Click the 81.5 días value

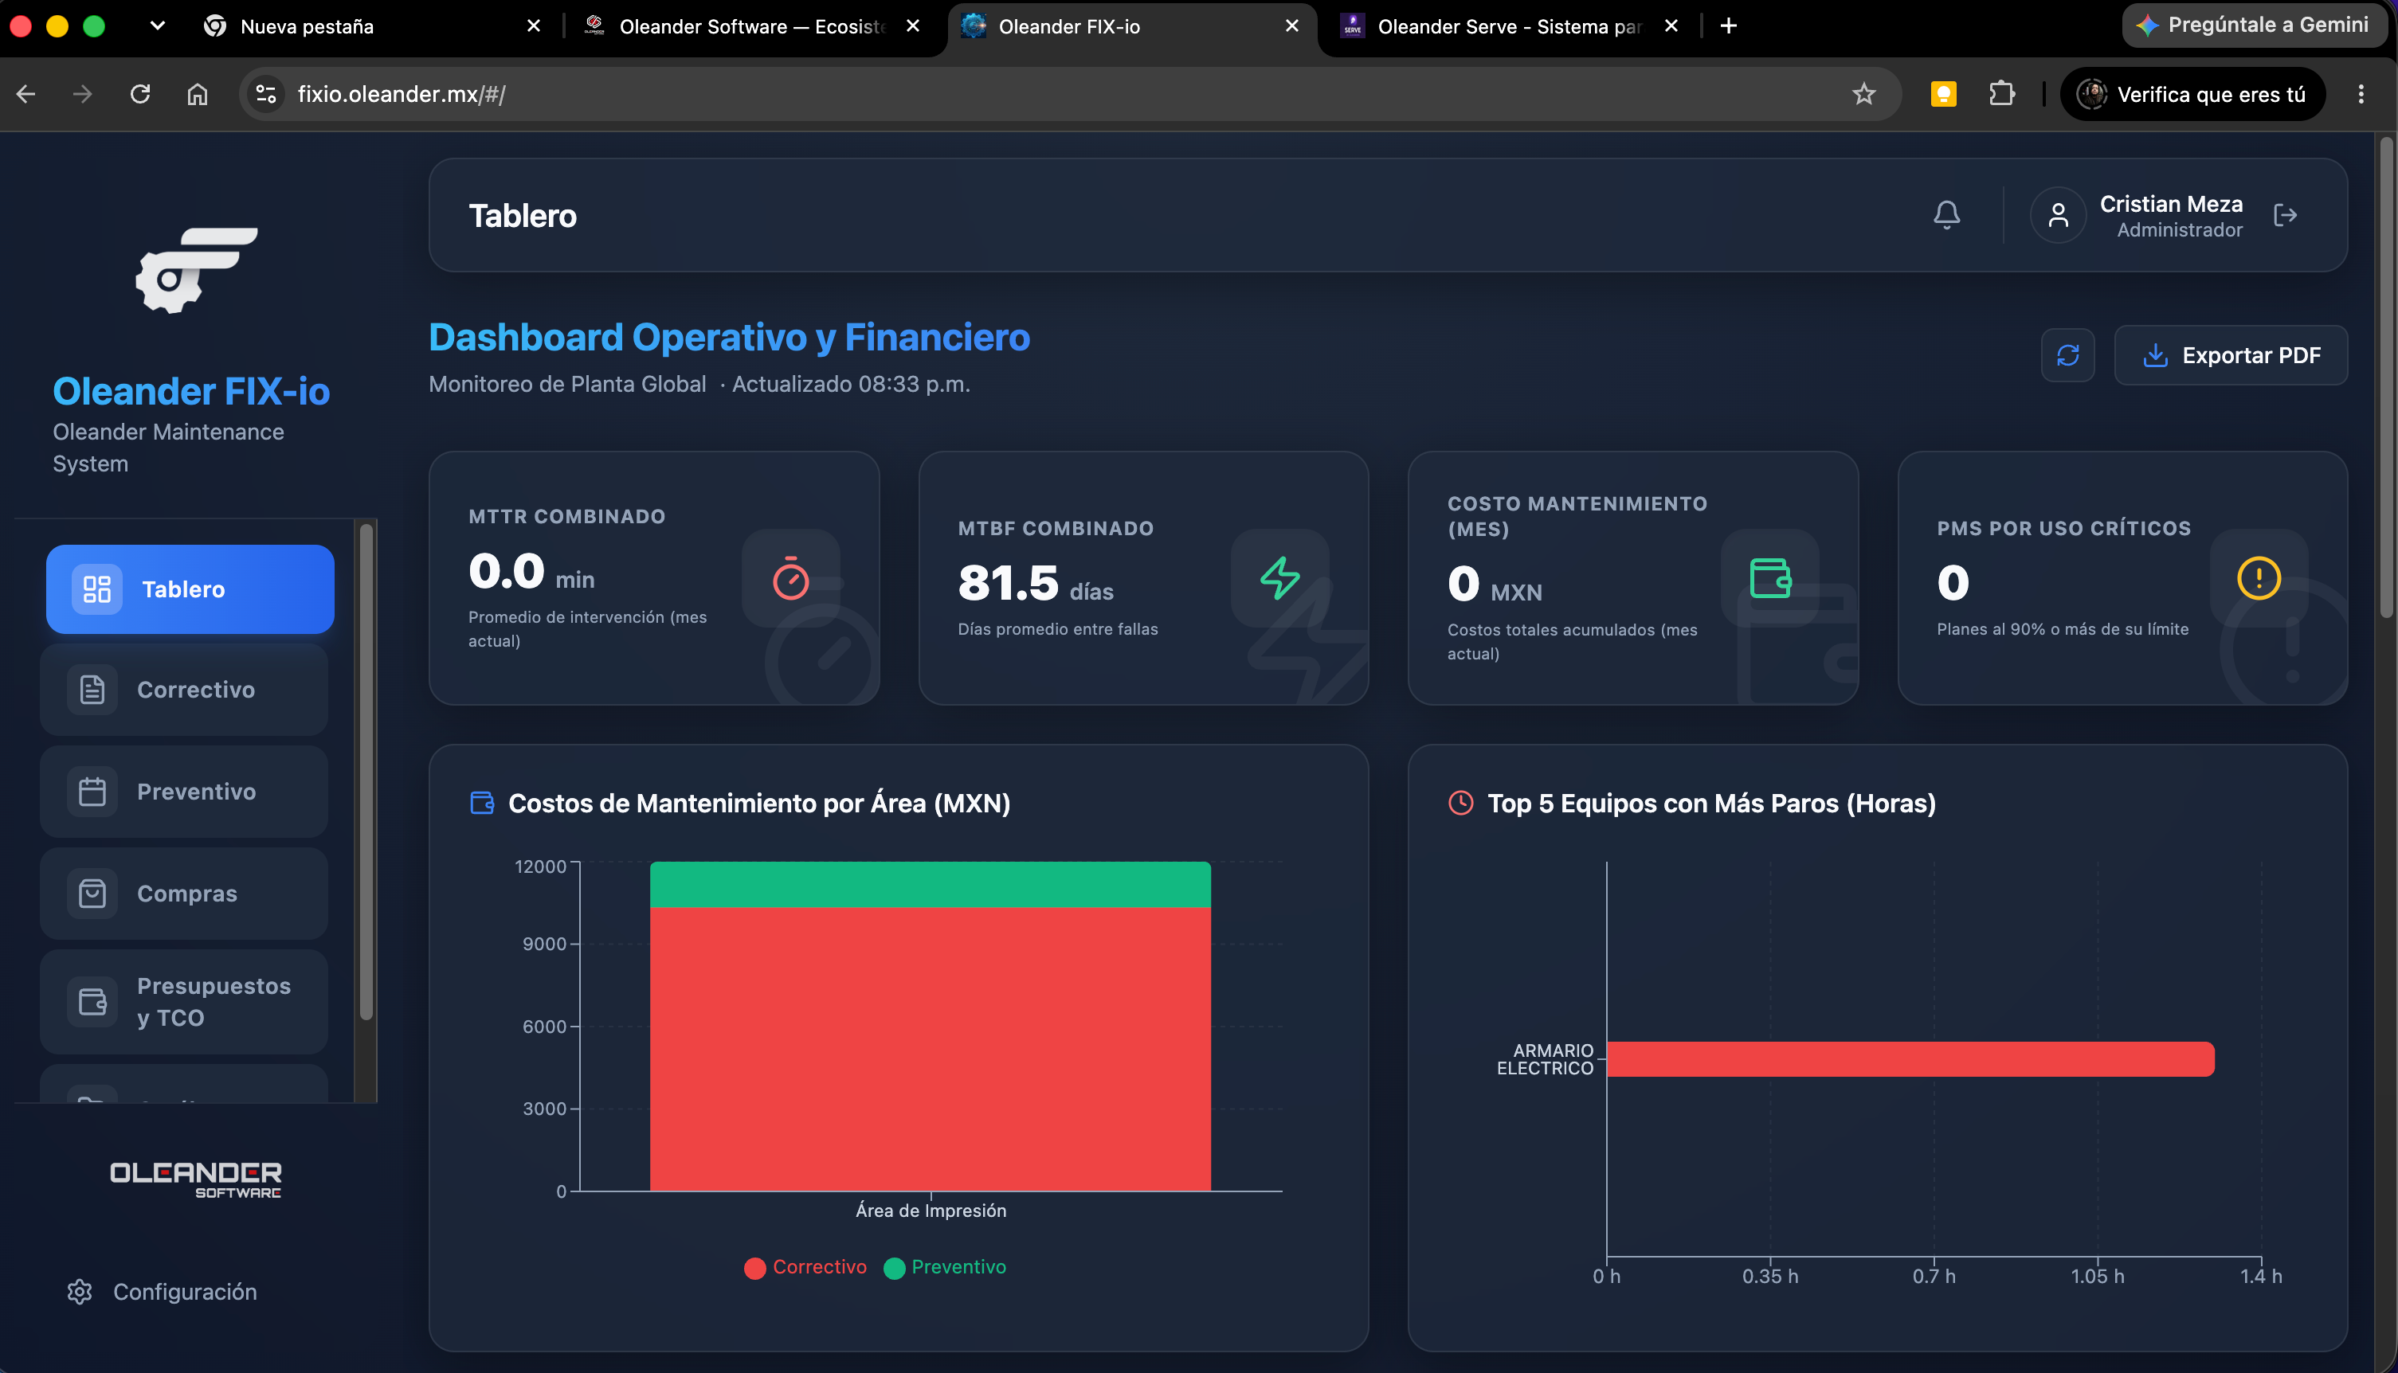(x=1036, y=583)
